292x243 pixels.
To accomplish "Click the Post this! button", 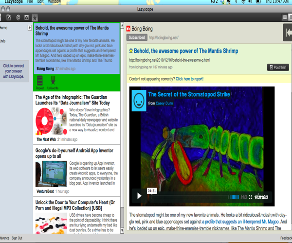I will (x=278, y=67).
